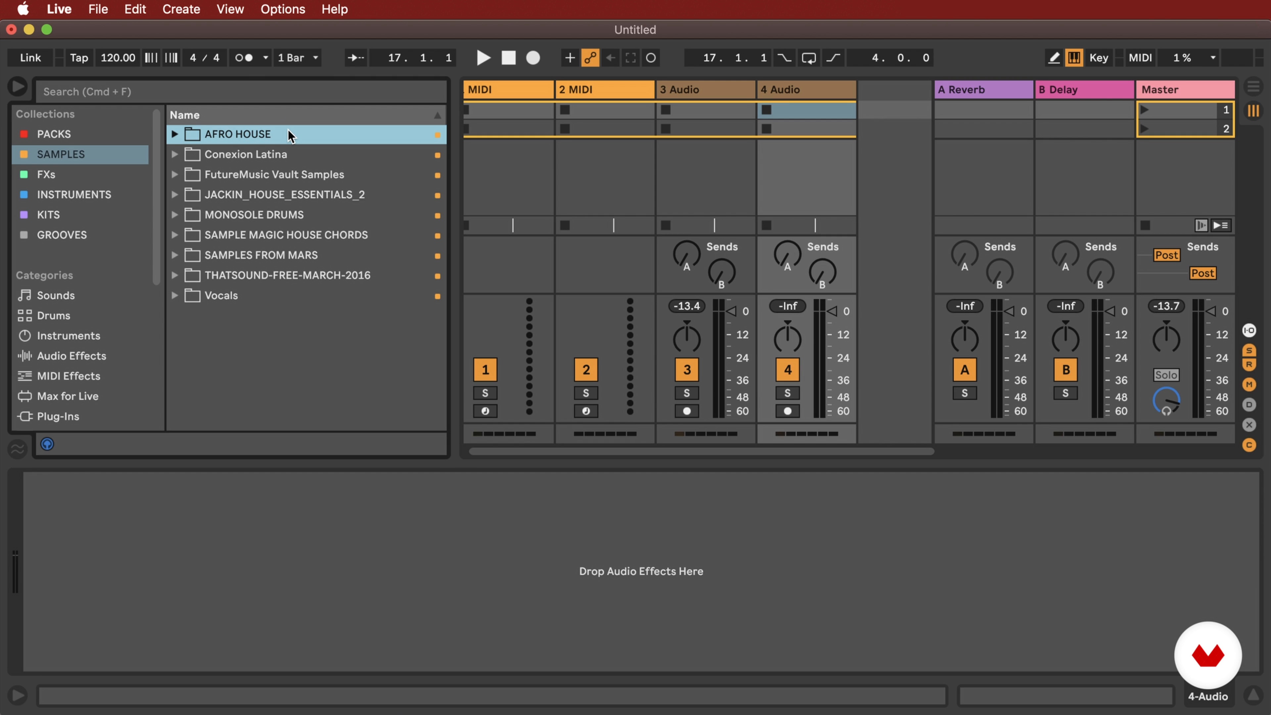Arm track 4 Audio for recording
Viewport: 1271px width, 715px height.
click(x=787, y=411)
